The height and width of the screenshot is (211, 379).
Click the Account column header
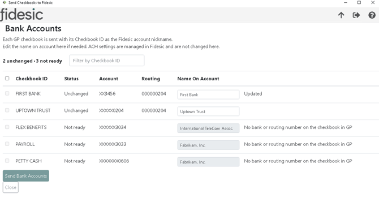pyautogui.click(x=109, y=79)
